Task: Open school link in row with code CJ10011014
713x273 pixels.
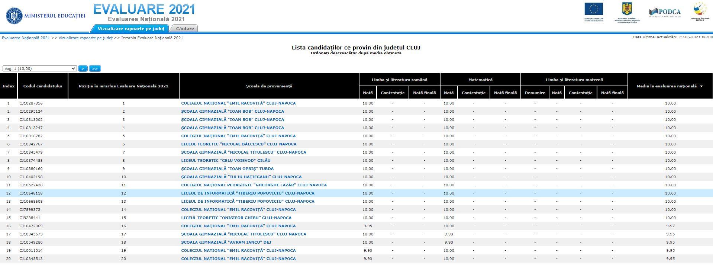Action: [x=238, y=250]
